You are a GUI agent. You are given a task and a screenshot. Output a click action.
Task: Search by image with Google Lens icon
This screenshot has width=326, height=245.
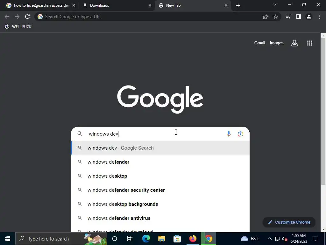240,134
